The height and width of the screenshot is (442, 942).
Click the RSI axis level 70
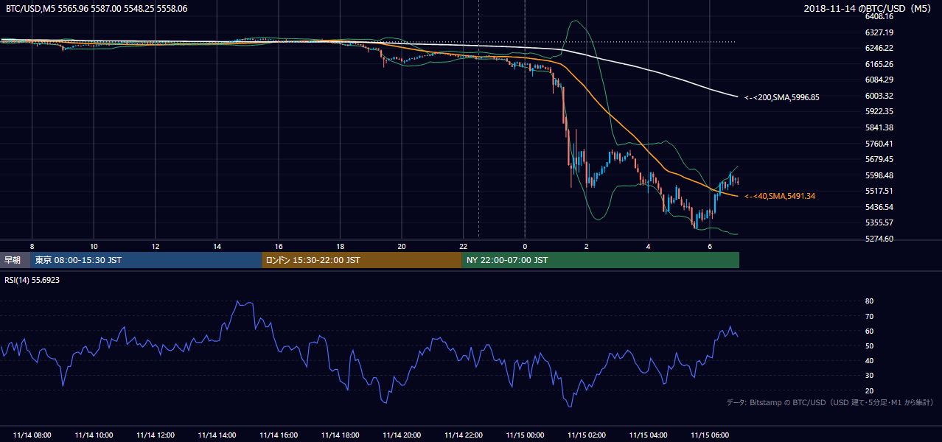coord(869,316)
